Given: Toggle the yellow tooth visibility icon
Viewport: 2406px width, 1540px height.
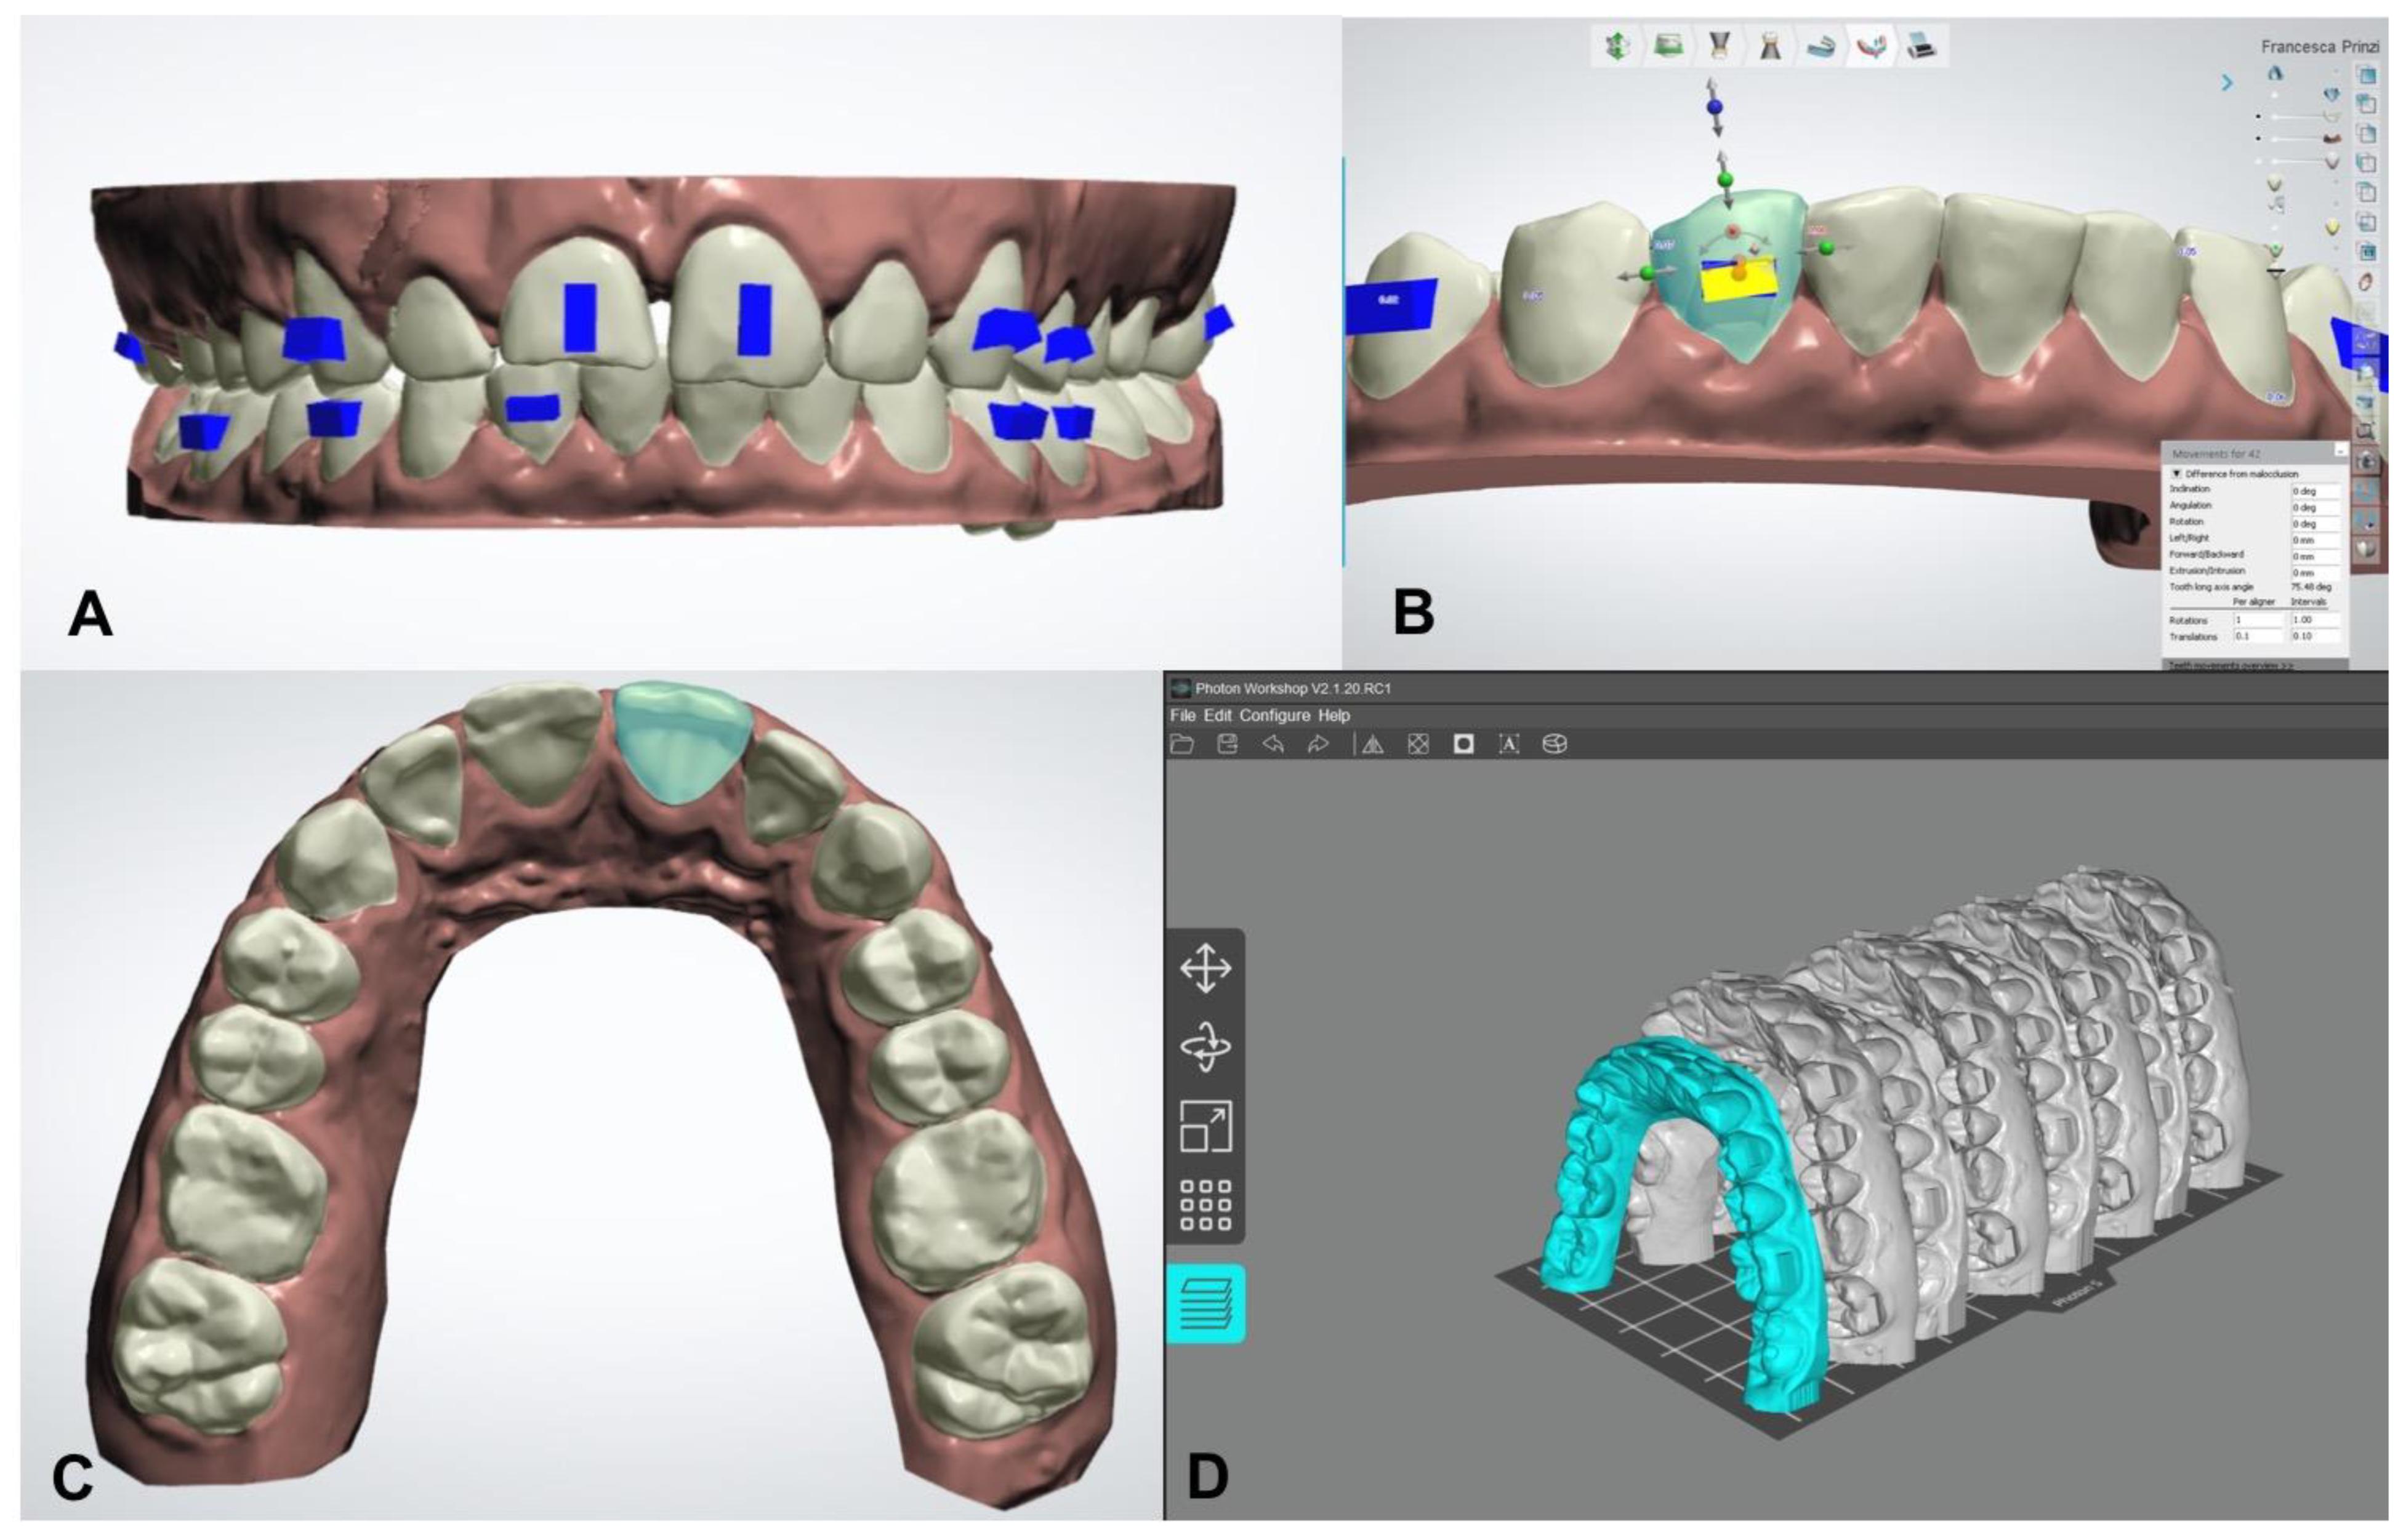Looking at the screenshot, I should [2333, 226].
